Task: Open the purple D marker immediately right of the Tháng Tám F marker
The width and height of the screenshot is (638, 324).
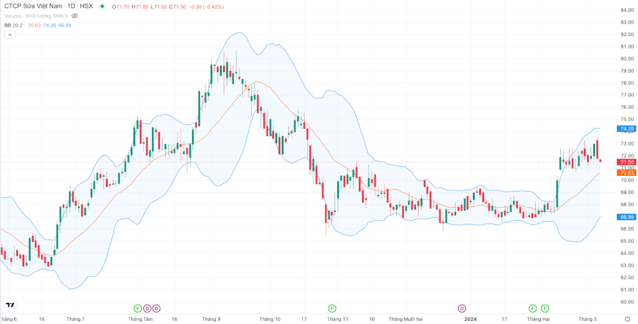Action: pos(147,308)
